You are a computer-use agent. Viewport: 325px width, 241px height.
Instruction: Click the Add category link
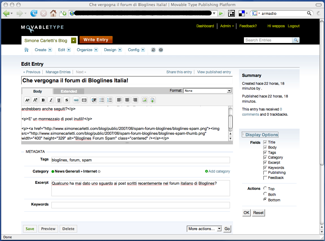coord(218,171)
